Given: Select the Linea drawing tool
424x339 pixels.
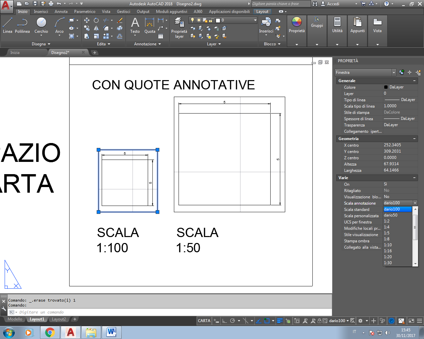Looking at the screenshot, I should 8,25.
